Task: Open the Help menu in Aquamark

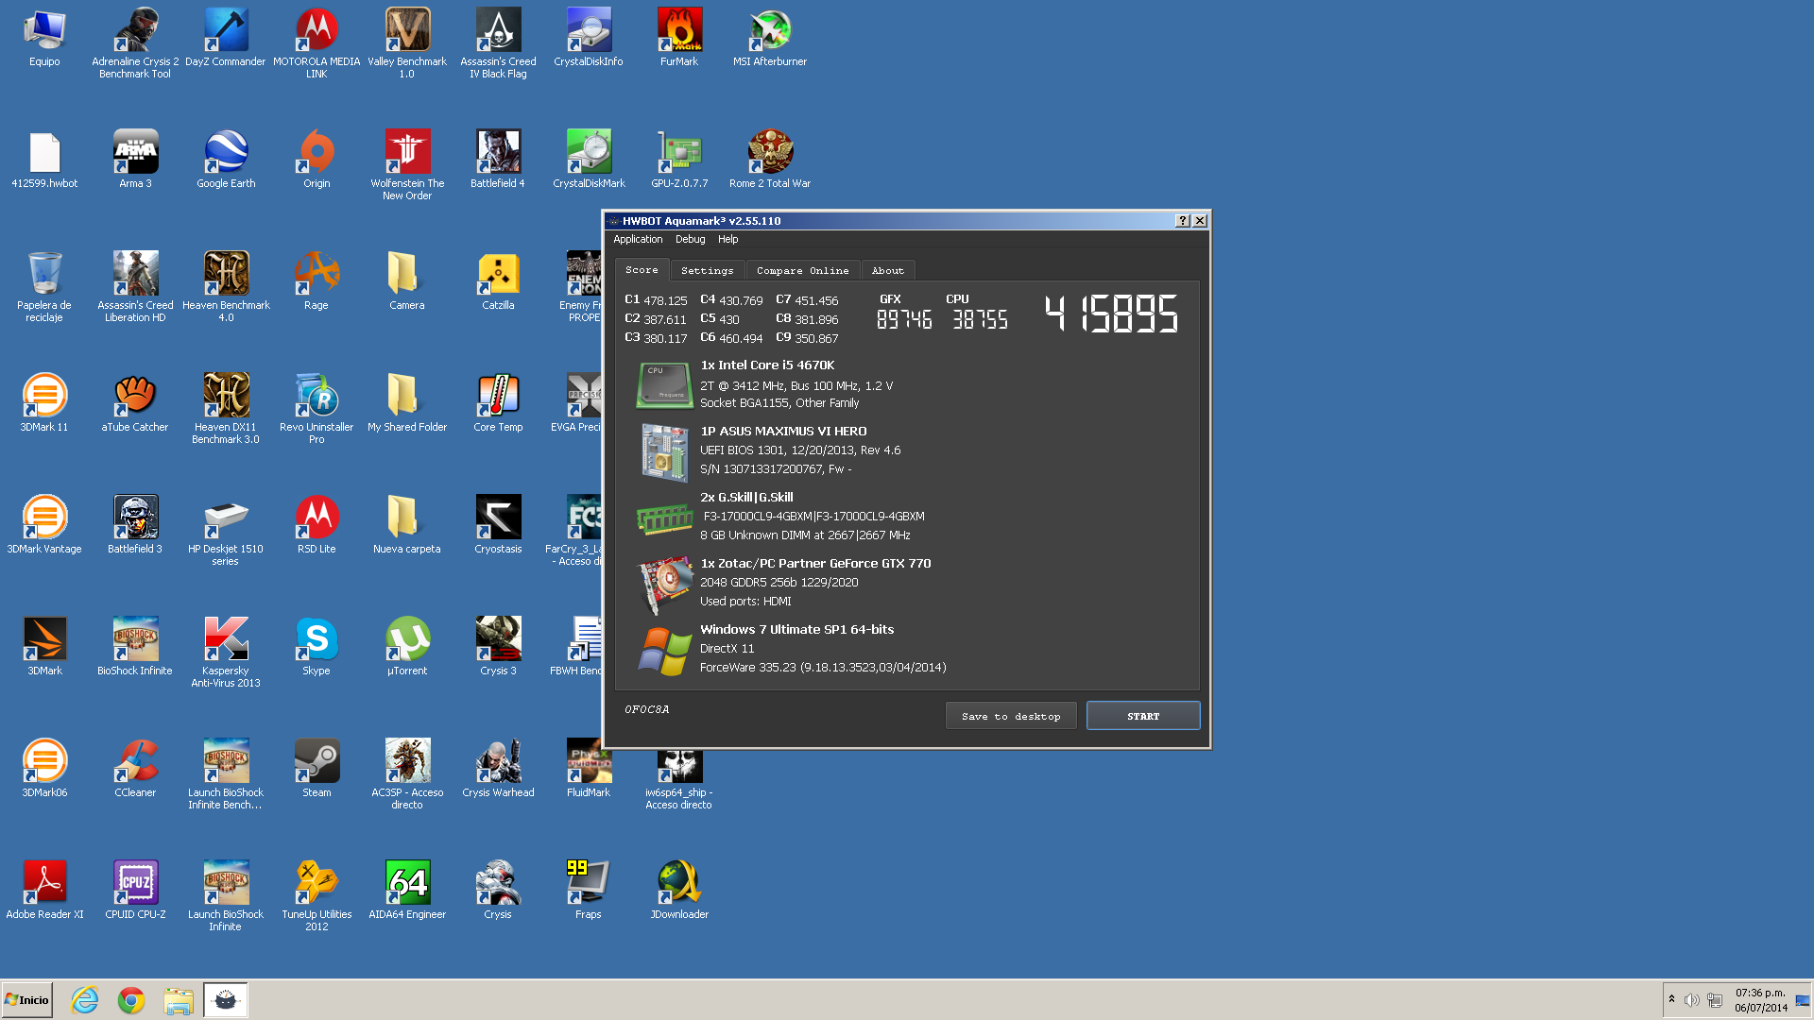Action: point(727,240)
